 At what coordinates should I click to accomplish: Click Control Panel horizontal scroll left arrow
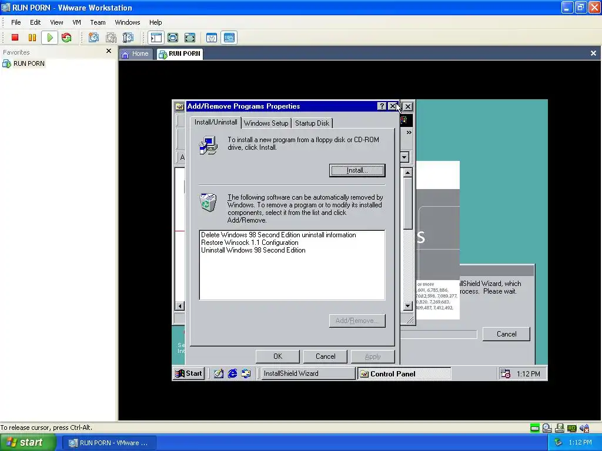tap(180, 305)
